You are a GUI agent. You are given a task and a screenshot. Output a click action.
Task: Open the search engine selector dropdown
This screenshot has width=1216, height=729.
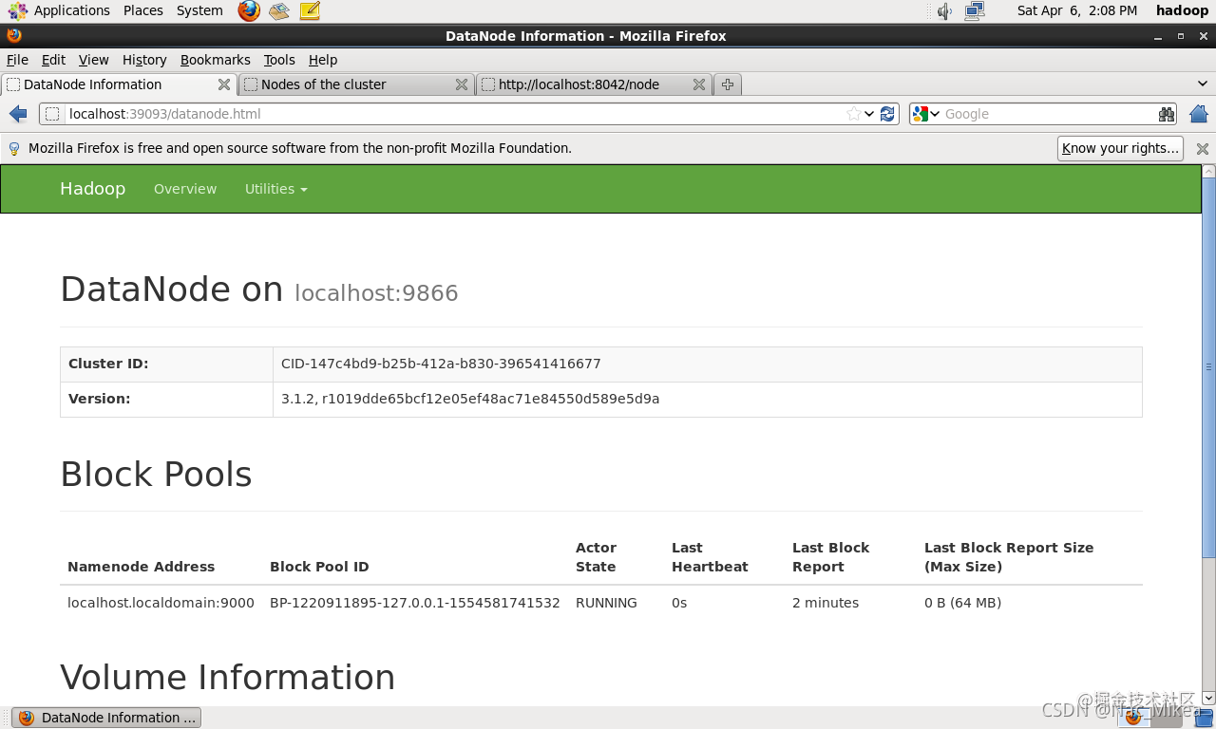[x=935, y=114]
